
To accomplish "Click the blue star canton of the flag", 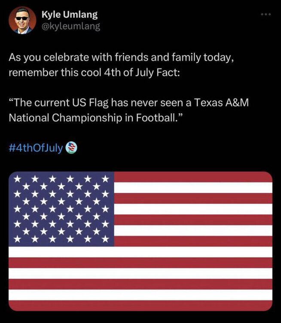I will tap(61, 209).
